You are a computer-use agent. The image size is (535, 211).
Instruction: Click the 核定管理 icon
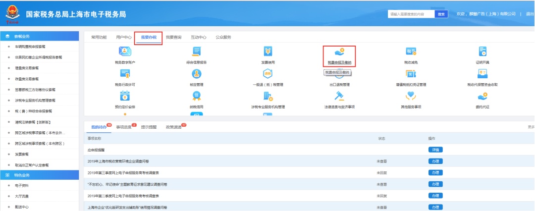click(x=197, y=74)
